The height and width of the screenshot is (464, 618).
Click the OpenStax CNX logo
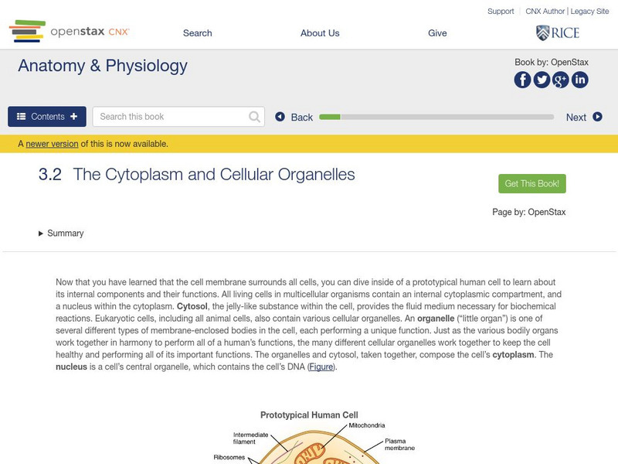pos(70,32)
